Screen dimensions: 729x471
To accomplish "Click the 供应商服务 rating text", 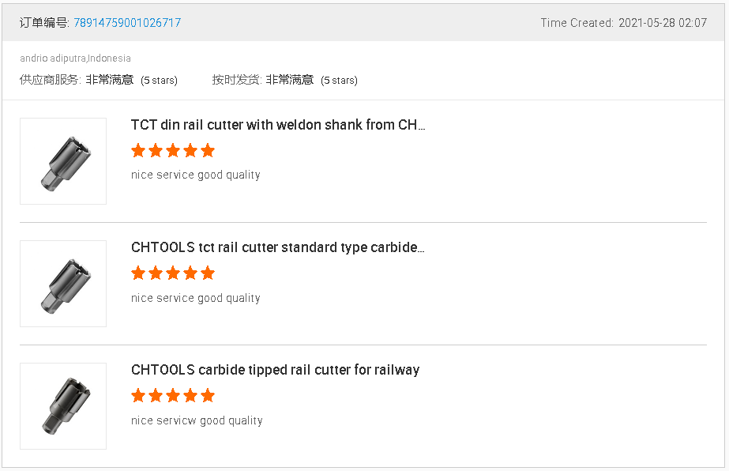I will point(99,80).
